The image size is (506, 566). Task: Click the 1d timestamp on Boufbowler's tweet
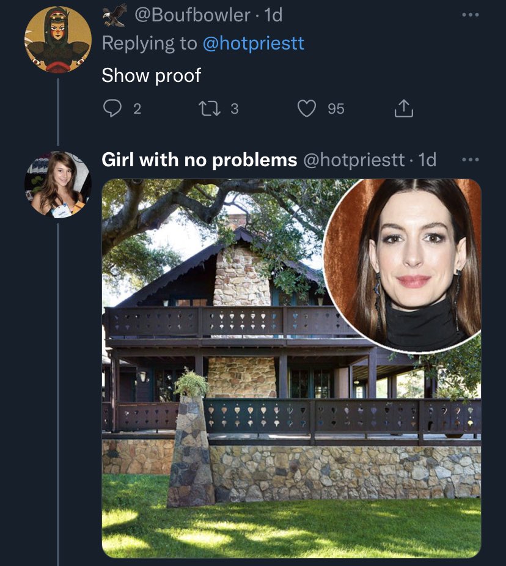[273, 14]
